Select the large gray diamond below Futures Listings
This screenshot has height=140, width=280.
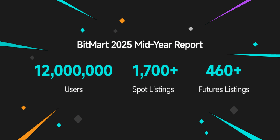234,110
